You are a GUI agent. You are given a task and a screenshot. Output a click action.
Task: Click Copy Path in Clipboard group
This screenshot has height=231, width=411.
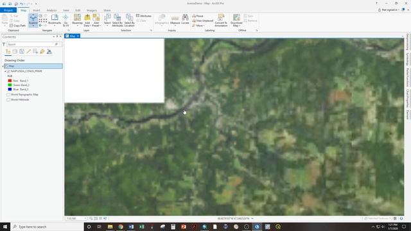(x=17, y=26)
